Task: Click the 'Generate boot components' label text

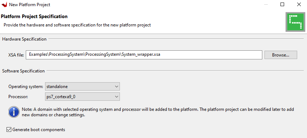Action: pos(39,129)
